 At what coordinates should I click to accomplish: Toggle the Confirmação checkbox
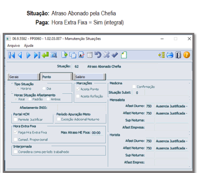[x=134, y=87]
